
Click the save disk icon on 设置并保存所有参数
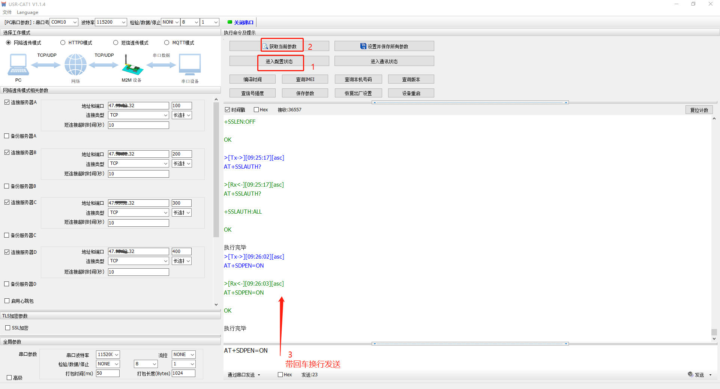(363, 46)
